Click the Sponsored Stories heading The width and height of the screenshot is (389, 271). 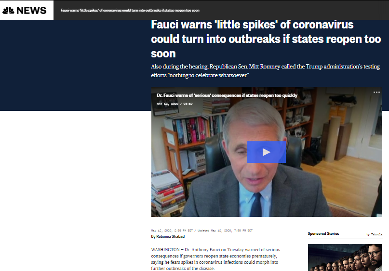tap(323, 233)
